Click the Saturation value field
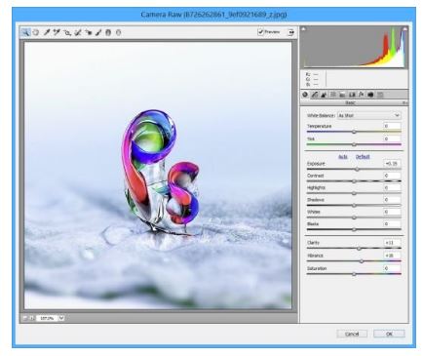 pyautogui.click(x=392, y=268)
